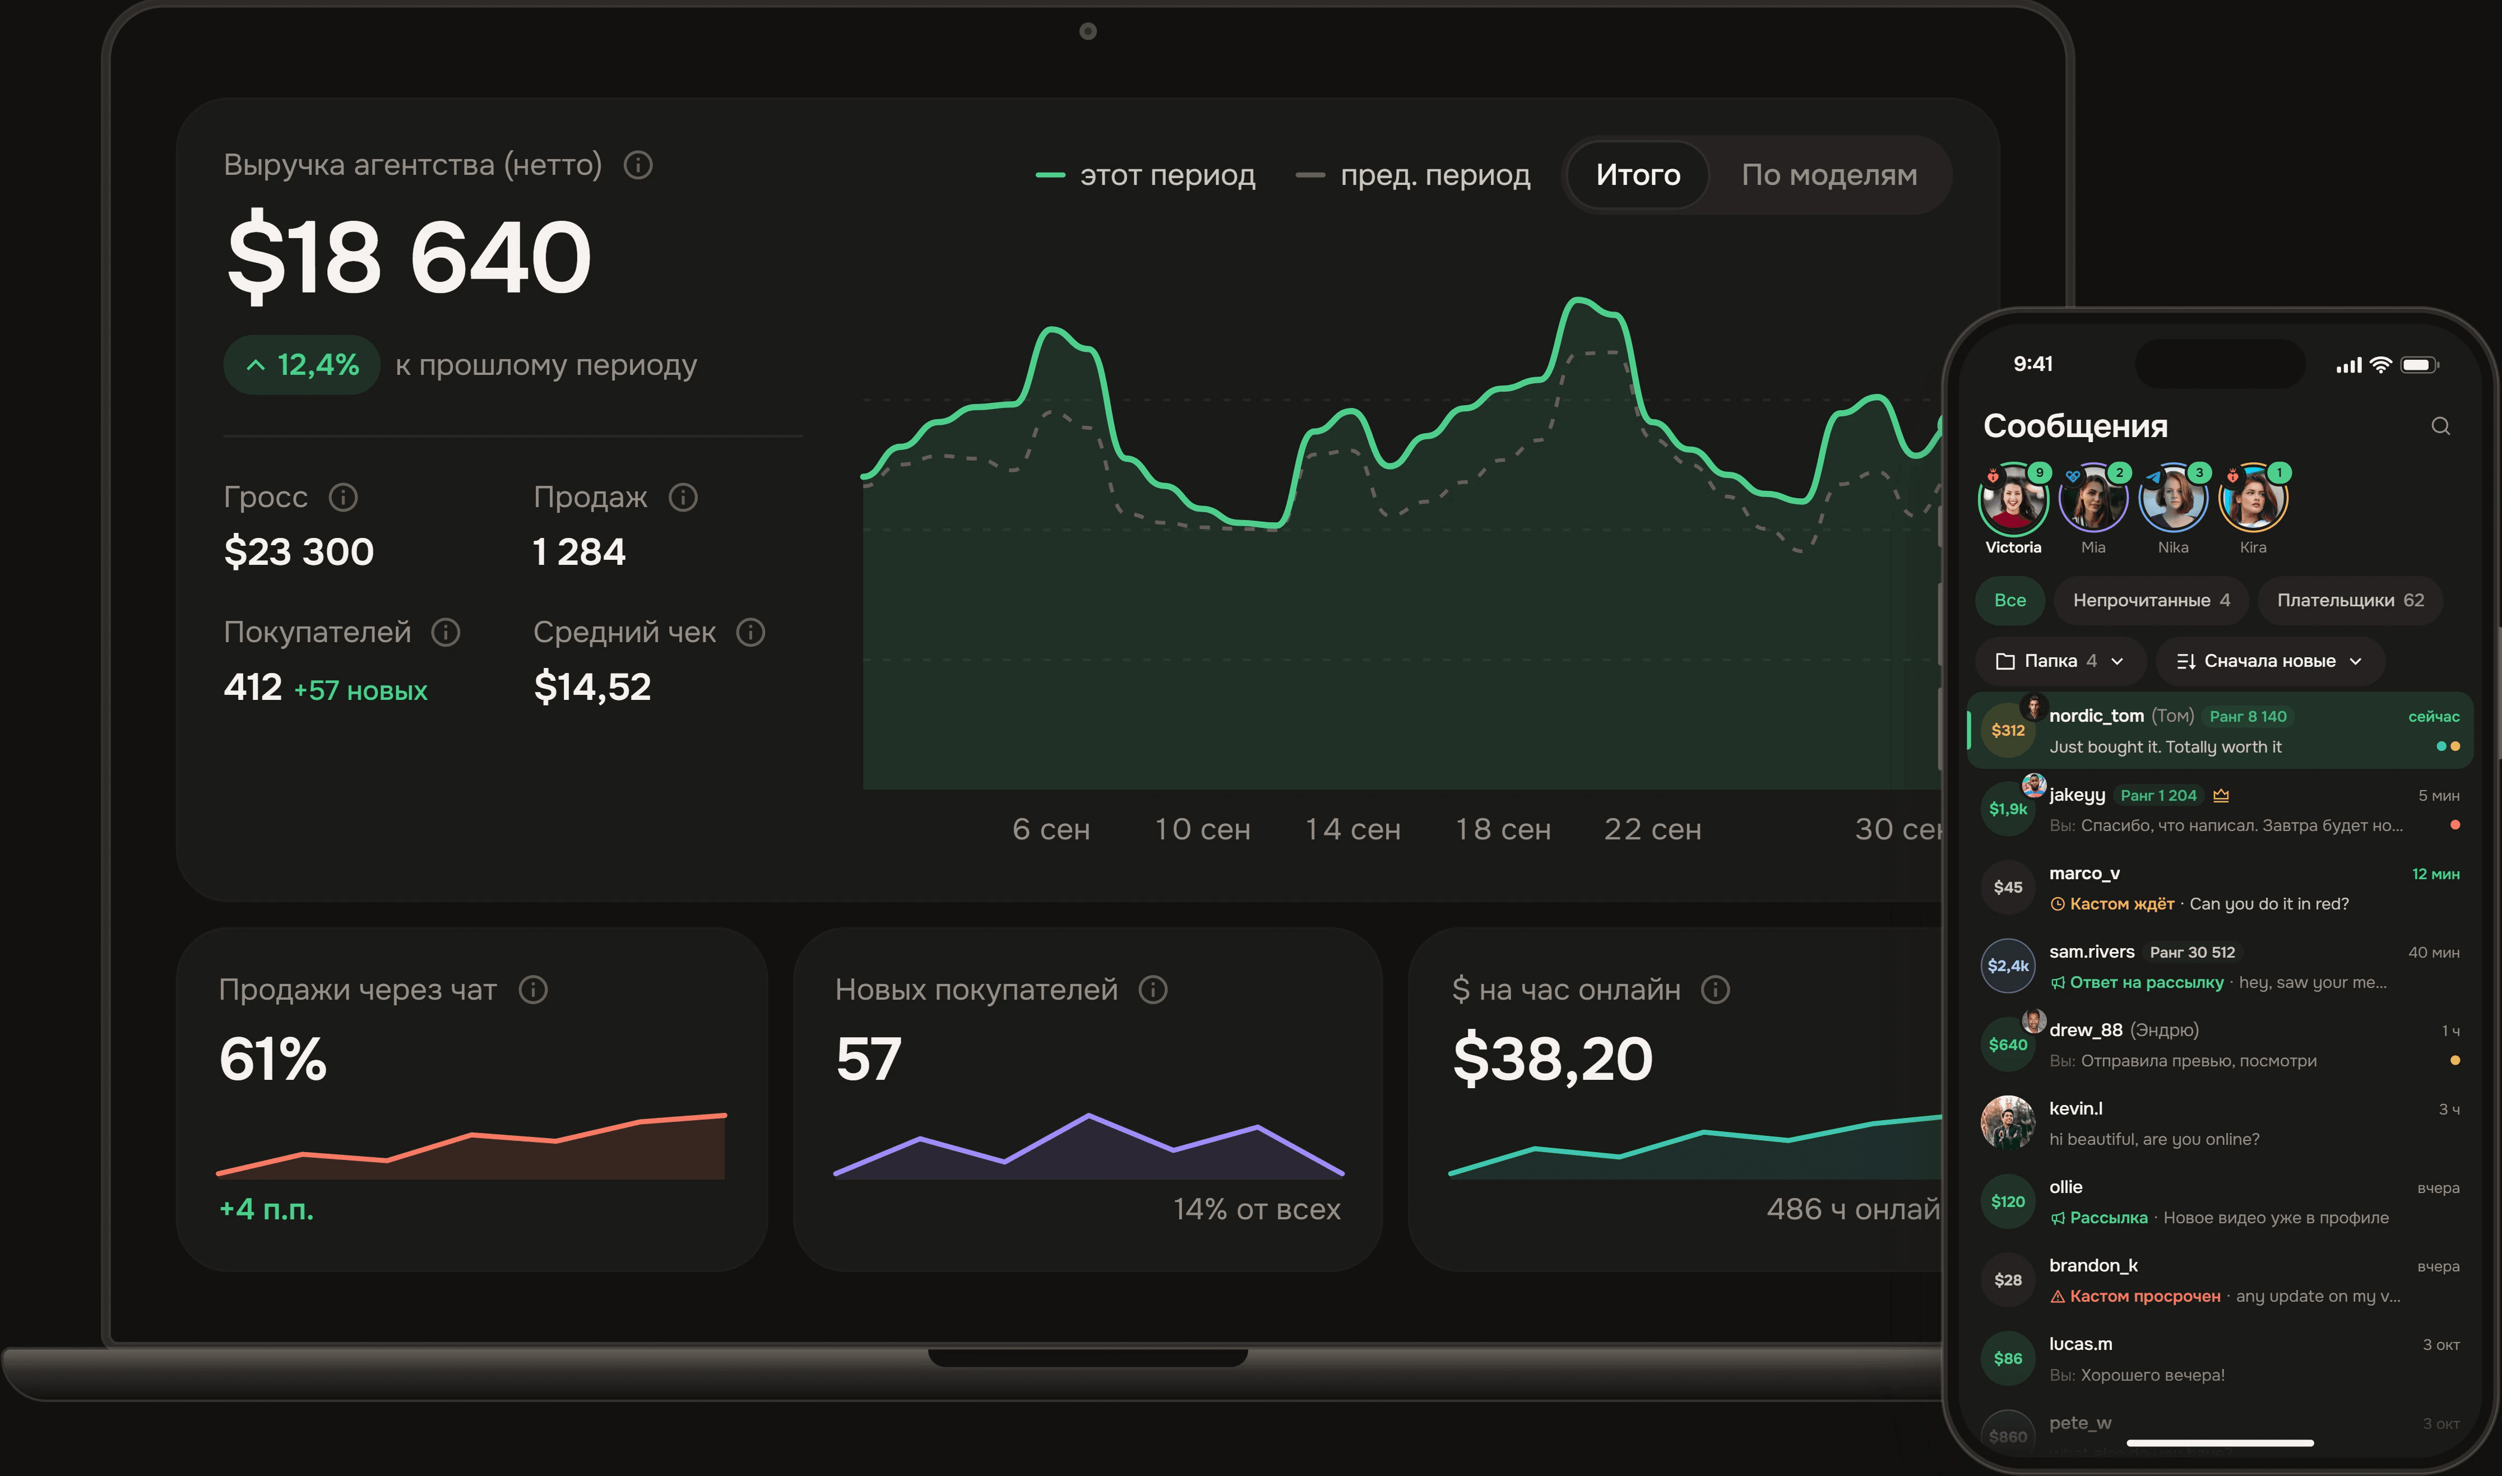Click the +57 новых text under Покупателей
The height and width of the screenshot is (1476, 2502).
click(360, 690)
